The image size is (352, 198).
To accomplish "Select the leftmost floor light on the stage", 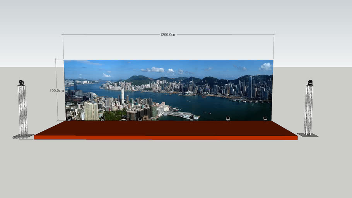I will [x=69, y=118].
